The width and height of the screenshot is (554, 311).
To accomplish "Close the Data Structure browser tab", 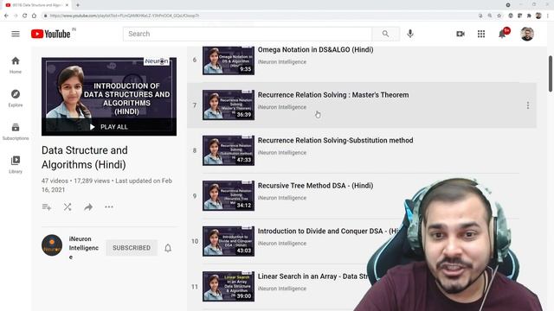I will coord(67,5).
